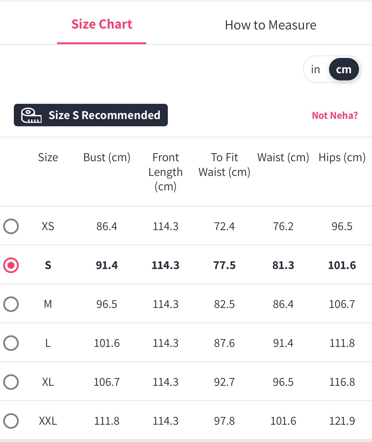Select the S size radio button
Screen dimensions: 372x442
[x=11, y=265]
